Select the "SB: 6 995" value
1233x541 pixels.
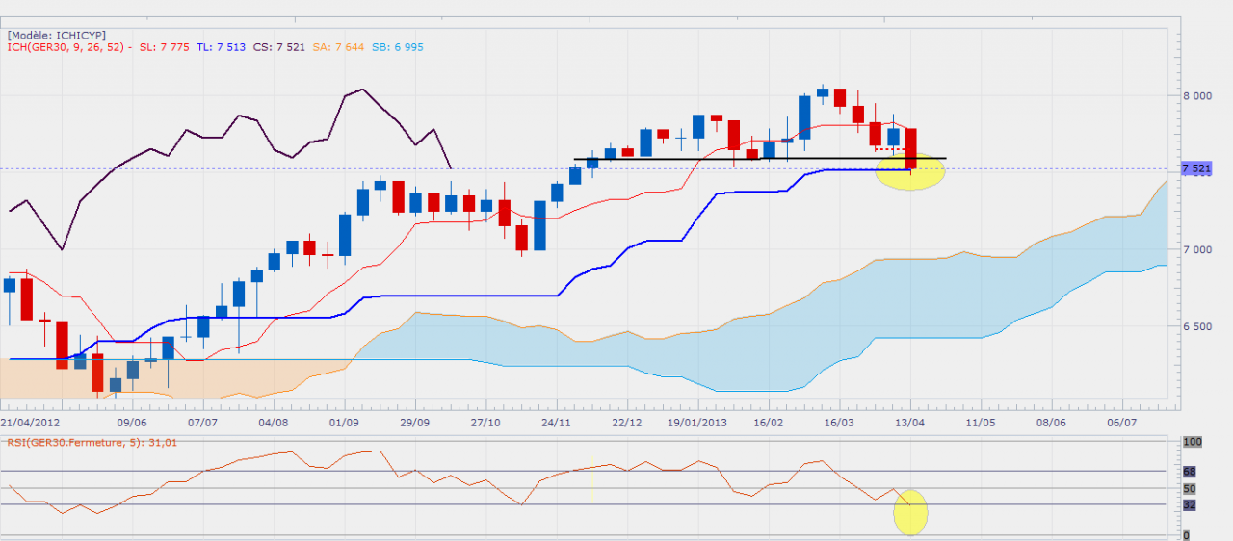click(x=397, y=46)
